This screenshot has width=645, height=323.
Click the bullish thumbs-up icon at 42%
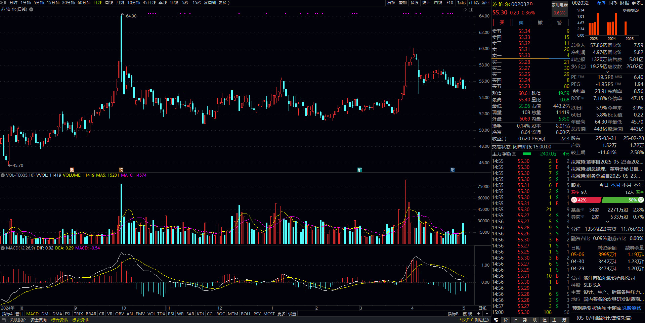pyautogui.click(x=574, y=200)
